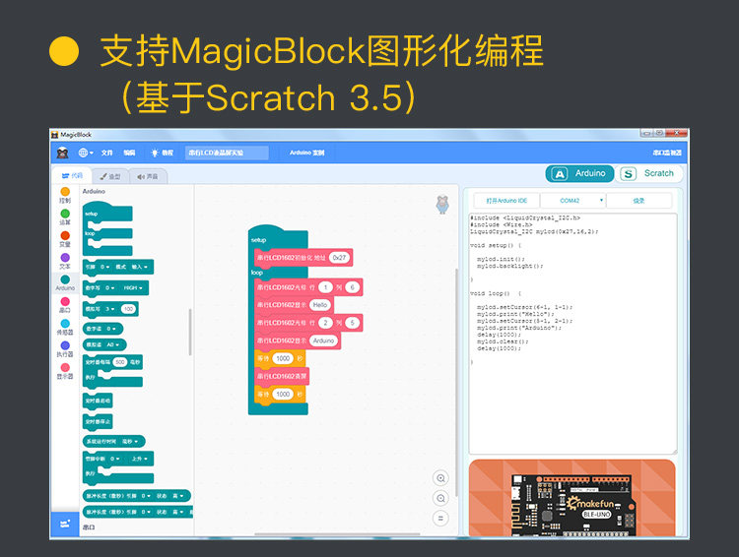The width and height of the screenshot is (739, 557).
Task: Click the Arduino text field in LCD display block
Action: point(324,340)
